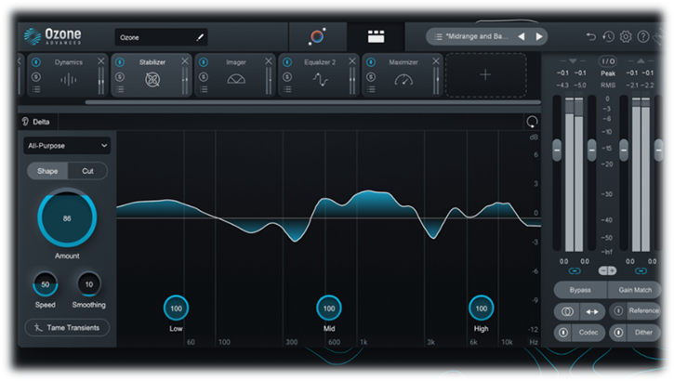Open the Dither panel
674x381 pixels.
pyautogui.click(x=643, y=333)
